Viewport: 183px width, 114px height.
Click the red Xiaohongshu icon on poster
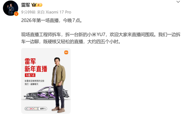pos(31,109)
